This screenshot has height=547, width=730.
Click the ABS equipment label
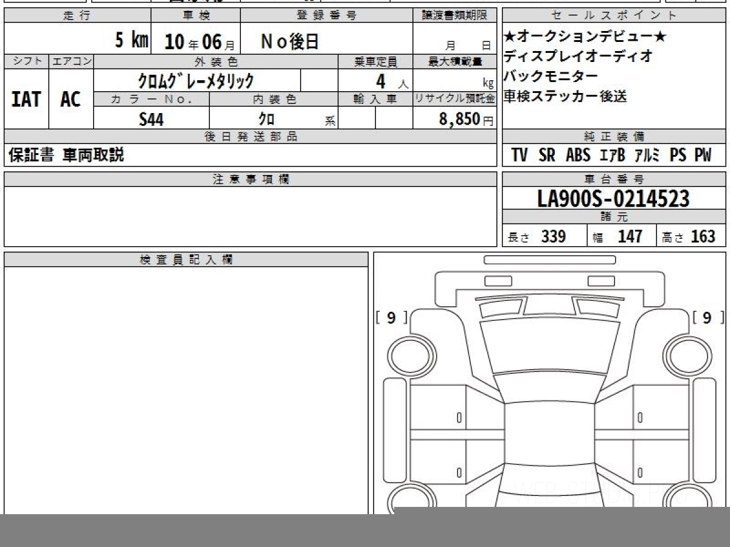click(x=577, y=155)
